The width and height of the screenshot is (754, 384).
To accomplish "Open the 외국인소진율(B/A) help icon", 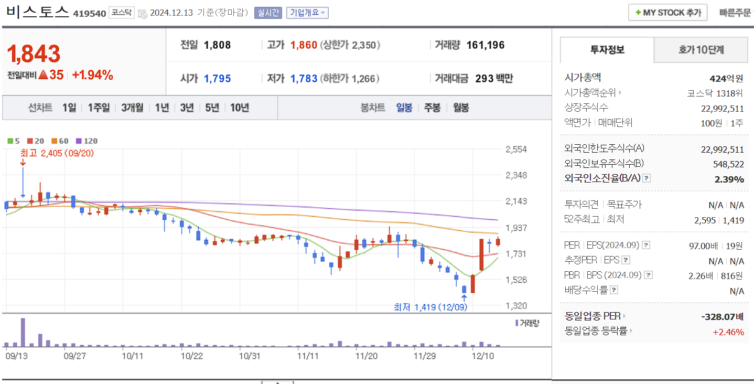I will tap(646, 178).
